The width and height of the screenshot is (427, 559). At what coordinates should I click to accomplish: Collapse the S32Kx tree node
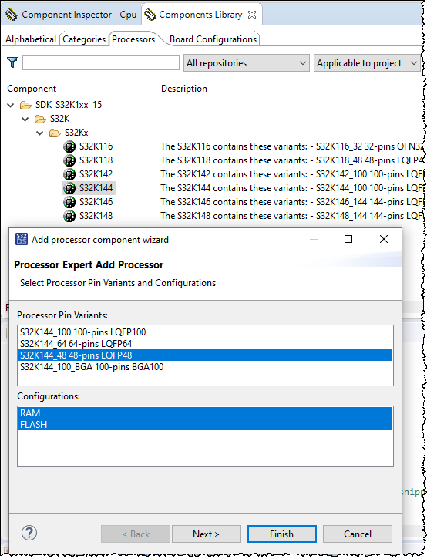click(x=40, y=133)
